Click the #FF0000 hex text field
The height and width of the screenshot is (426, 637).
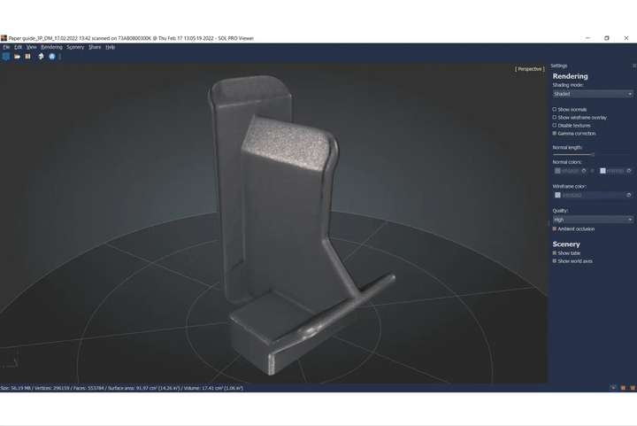click(x=571, y=171)
